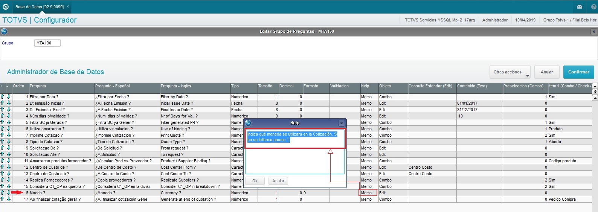Click the Confirmar button

point(579,72)
